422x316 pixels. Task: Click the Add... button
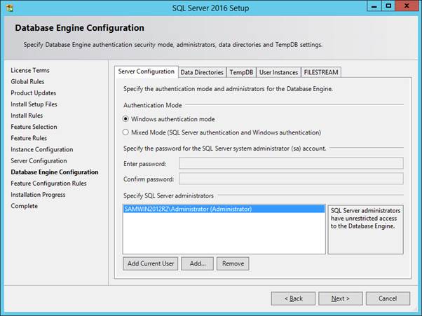coord(197,263)
